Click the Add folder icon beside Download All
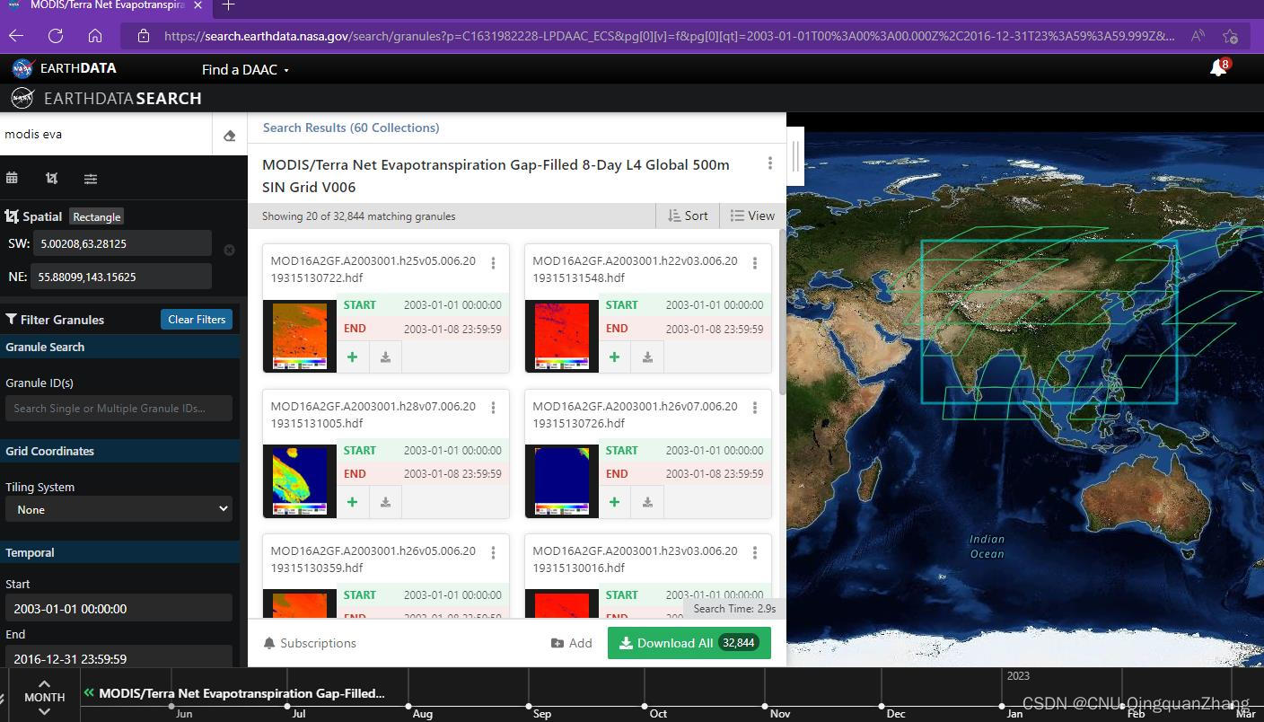Image resolution: width=1264 pixels, height=722 pixels. [x=556, y=643]
